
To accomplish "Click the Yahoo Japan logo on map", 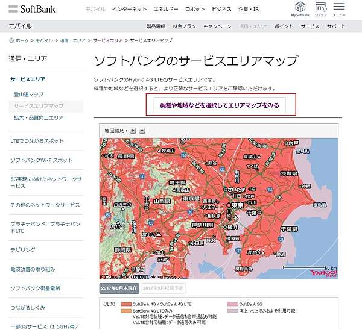I will point(323,273).
